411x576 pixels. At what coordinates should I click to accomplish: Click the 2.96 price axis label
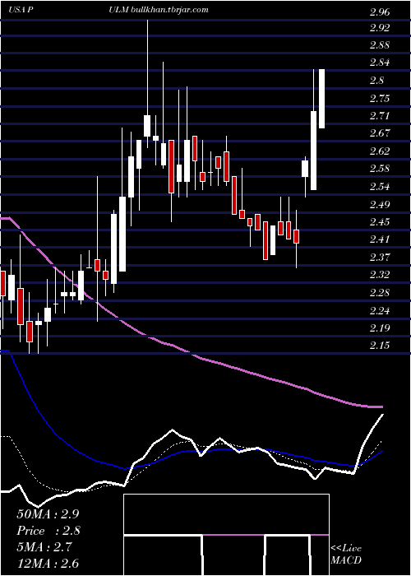click(380, 12)
